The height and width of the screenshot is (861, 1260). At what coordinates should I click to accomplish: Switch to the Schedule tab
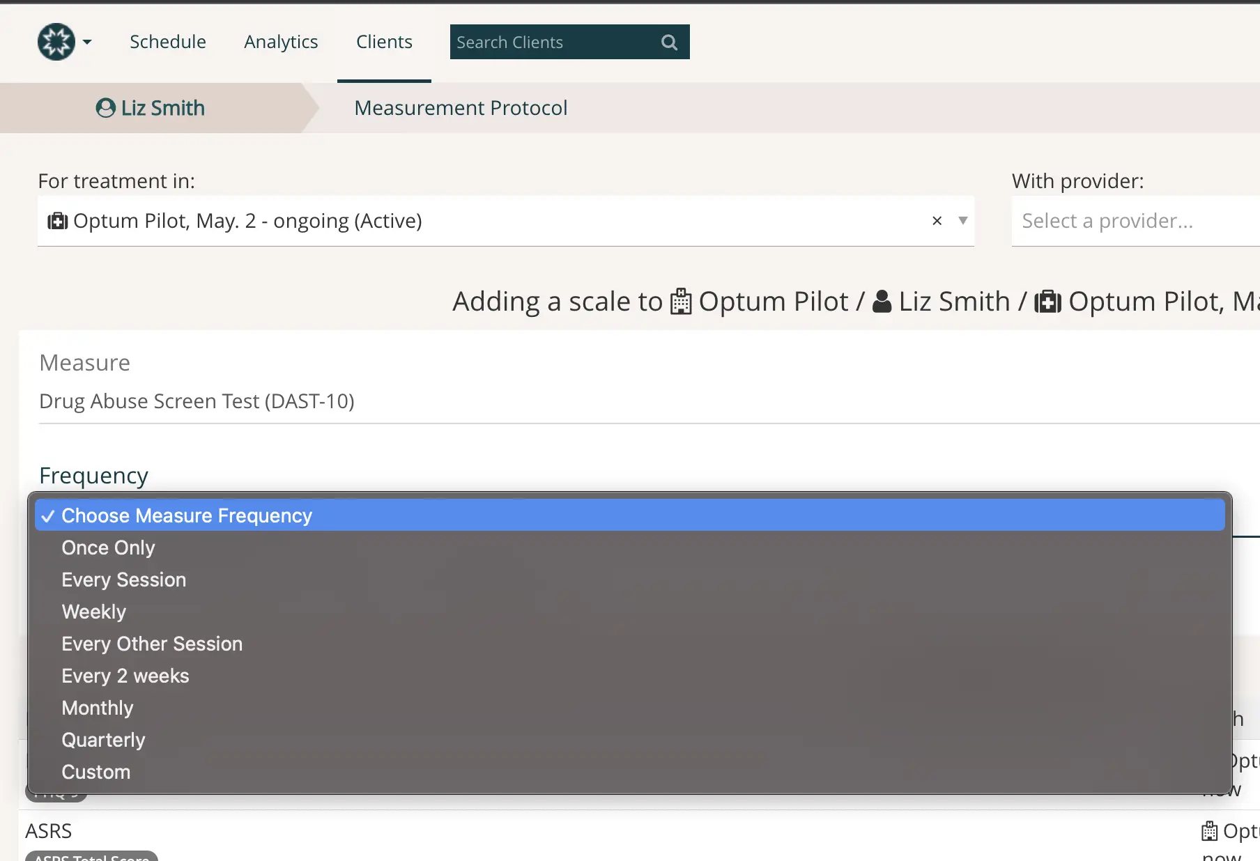167,42
